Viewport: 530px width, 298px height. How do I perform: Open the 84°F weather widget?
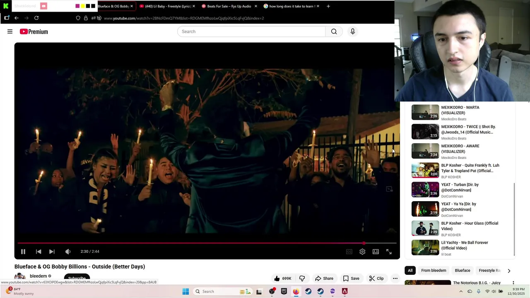click(20, 291)
